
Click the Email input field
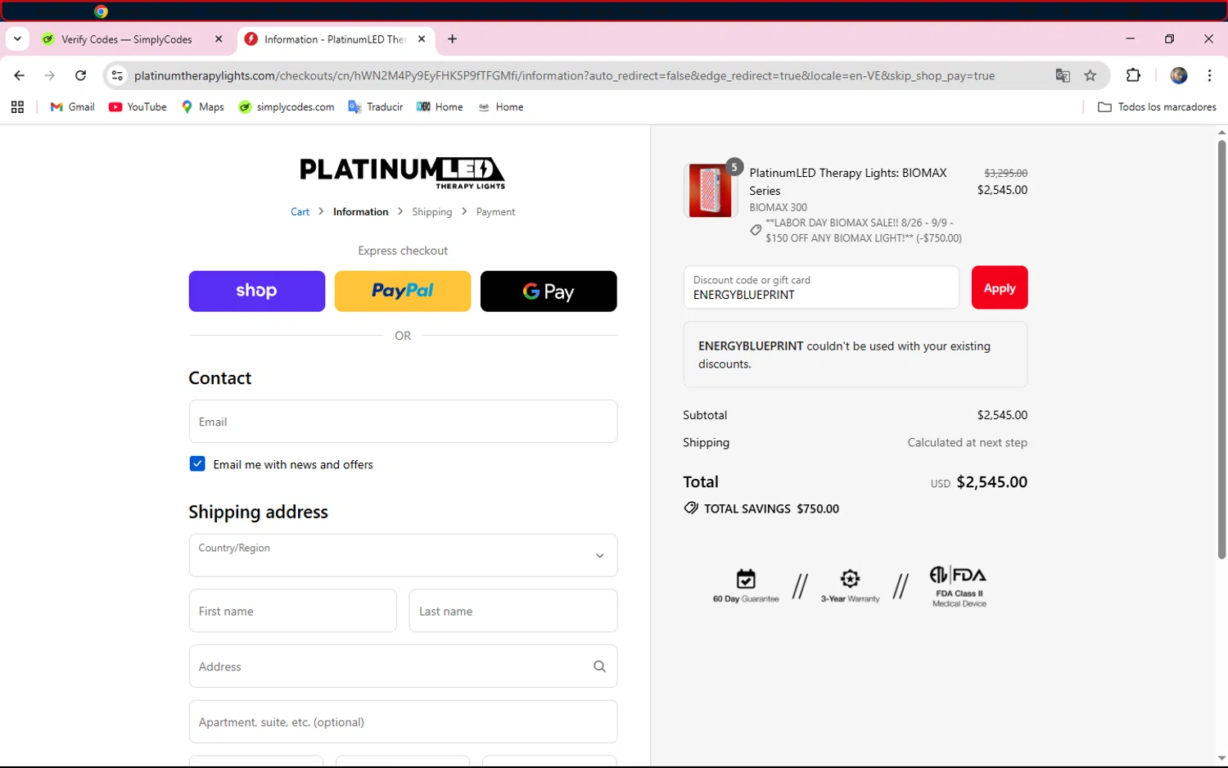(403, 422)
